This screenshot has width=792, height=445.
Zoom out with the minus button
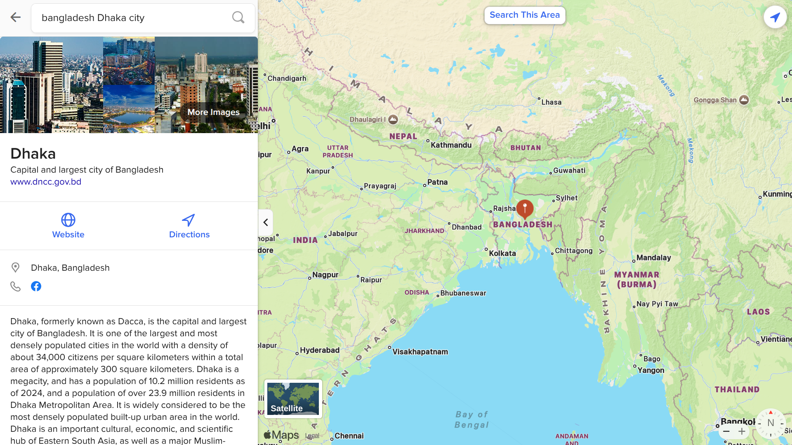tap(726, 431)
